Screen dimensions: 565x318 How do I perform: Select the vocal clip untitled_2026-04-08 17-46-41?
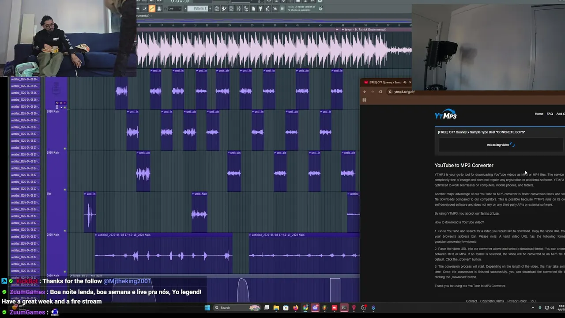(x=304, y=254)
